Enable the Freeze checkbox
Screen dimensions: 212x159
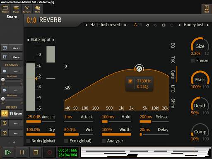pyautogui.click(x=193, y=60)
